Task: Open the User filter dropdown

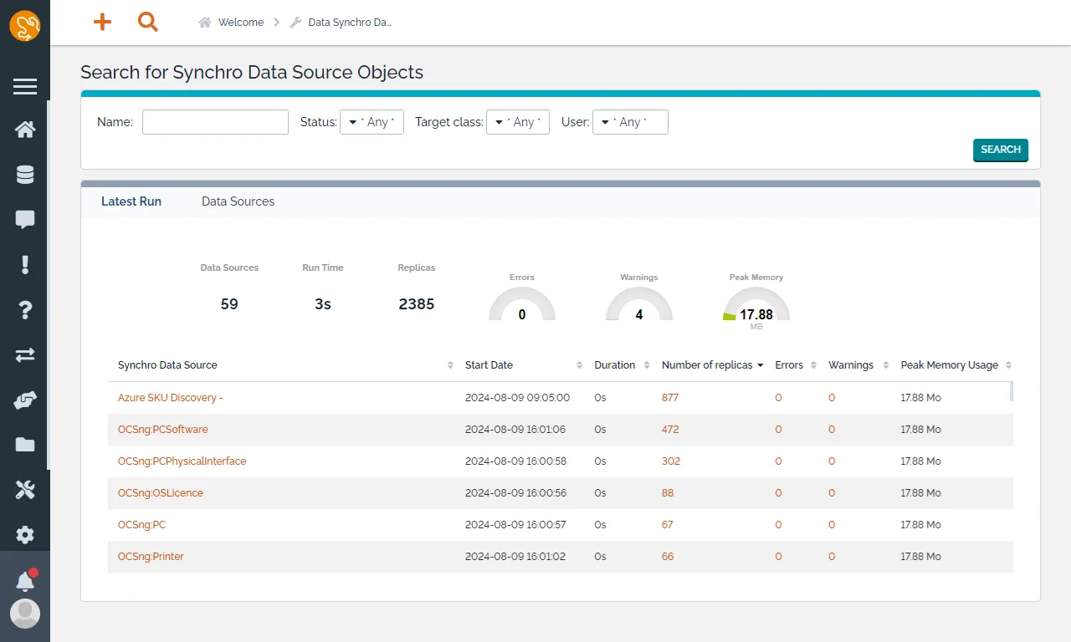Action: (x=630, y=122)
